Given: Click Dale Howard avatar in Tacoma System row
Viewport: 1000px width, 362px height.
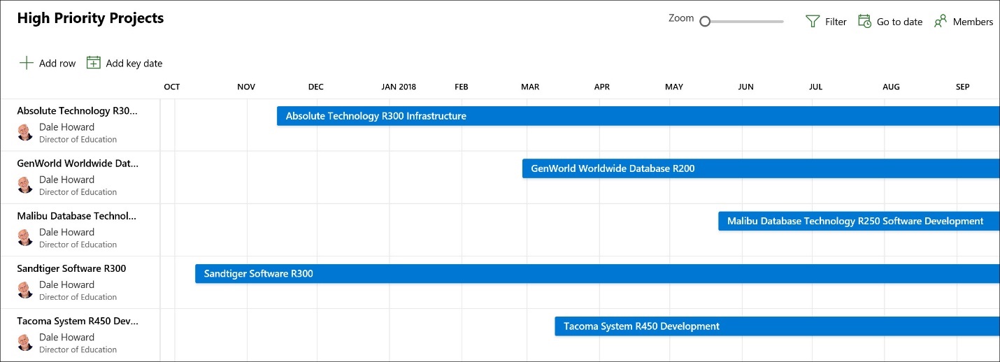Looking at the screenshot, I should pyautogui.click(x=25, y=342).
